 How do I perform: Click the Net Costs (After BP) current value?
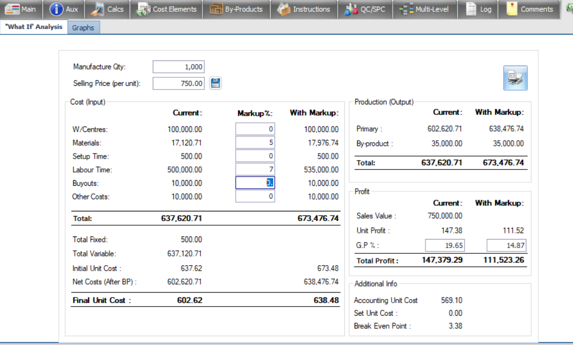click(185, 282)
